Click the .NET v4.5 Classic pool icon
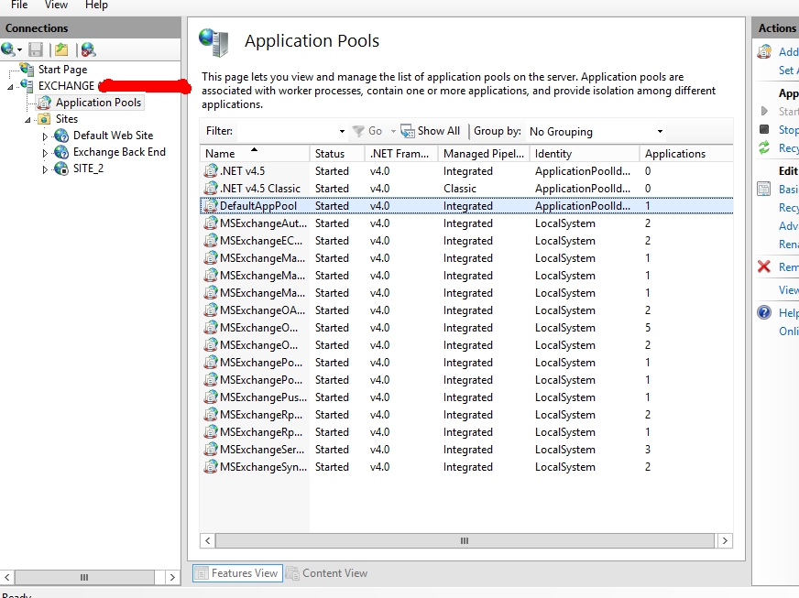This screenshot has width=799, height=598. [x=211, y=188]
